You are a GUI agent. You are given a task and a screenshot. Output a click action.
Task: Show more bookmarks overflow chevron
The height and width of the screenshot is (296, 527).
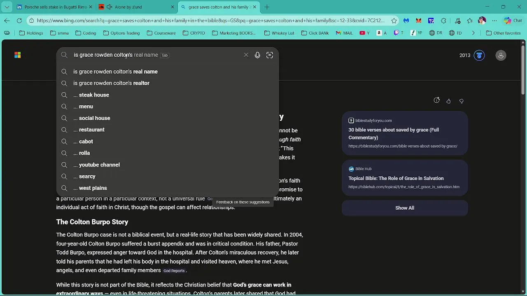click(473, 33)
